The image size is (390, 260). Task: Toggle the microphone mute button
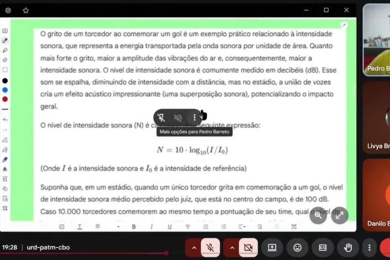click(210, 247)
